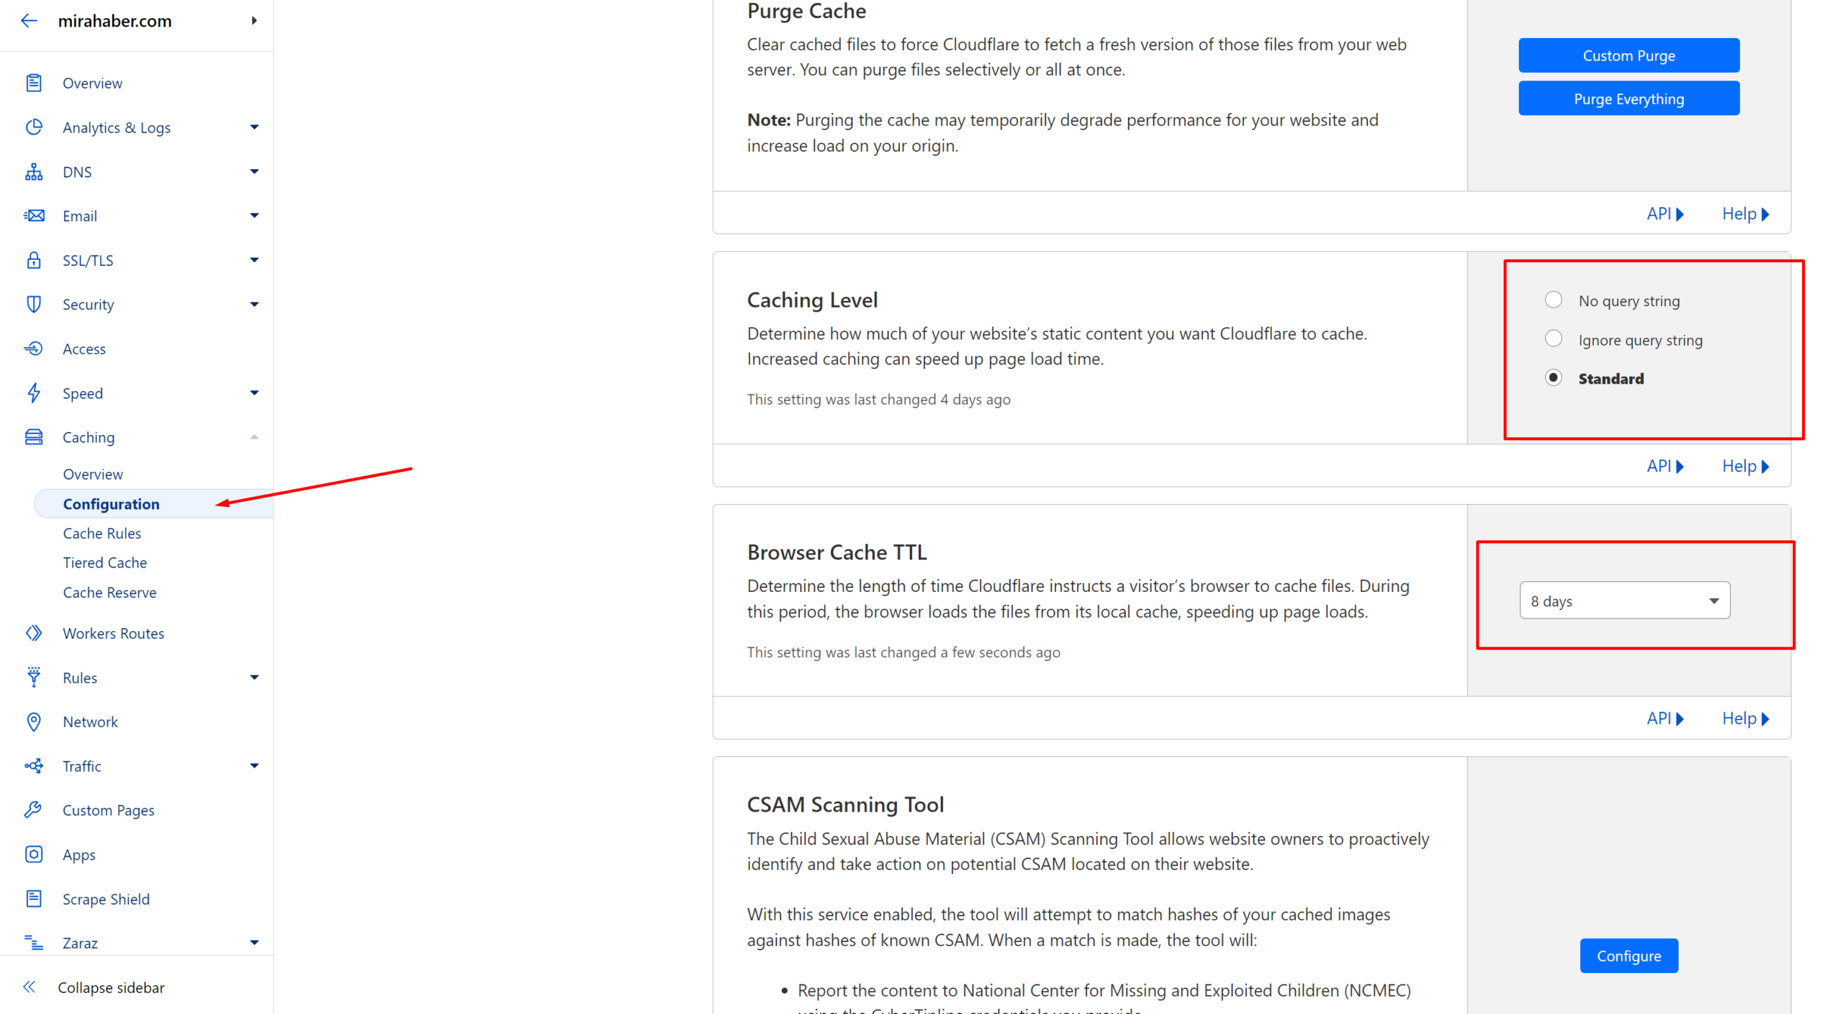Click the DNS icon in sidebar
This screenshot has height=1014, width=1843.
[x=34, y=171]
